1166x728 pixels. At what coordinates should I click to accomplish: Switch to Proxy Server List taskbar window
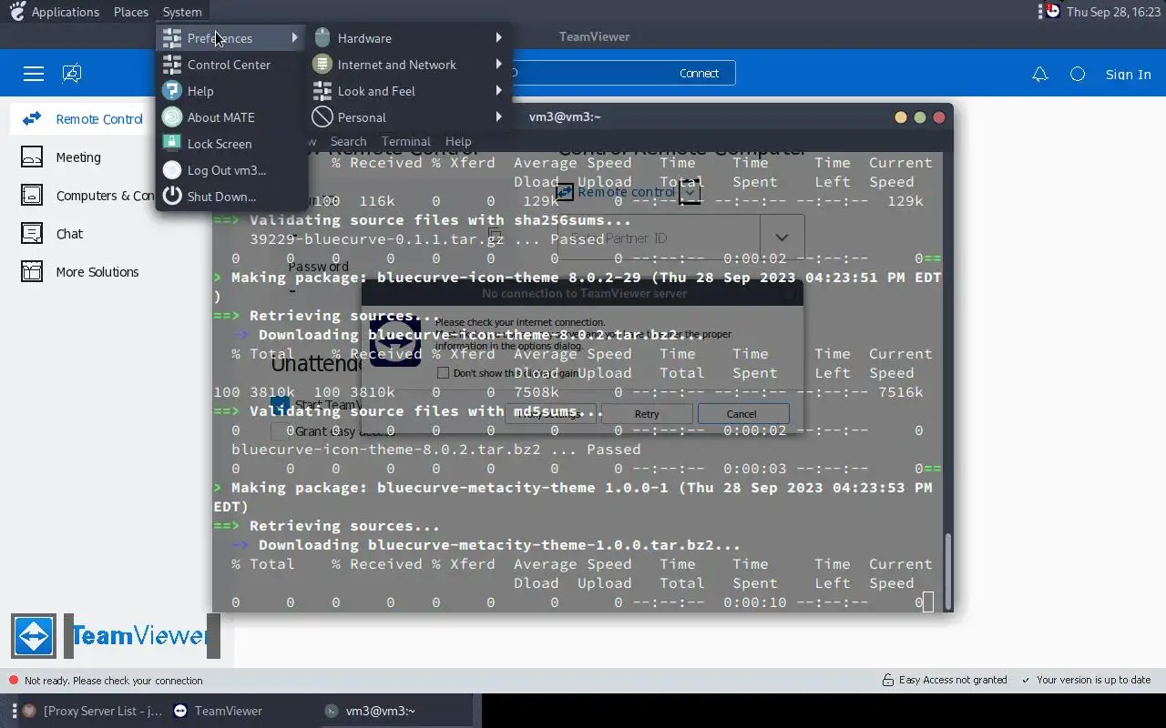click(x=91, y=711)
